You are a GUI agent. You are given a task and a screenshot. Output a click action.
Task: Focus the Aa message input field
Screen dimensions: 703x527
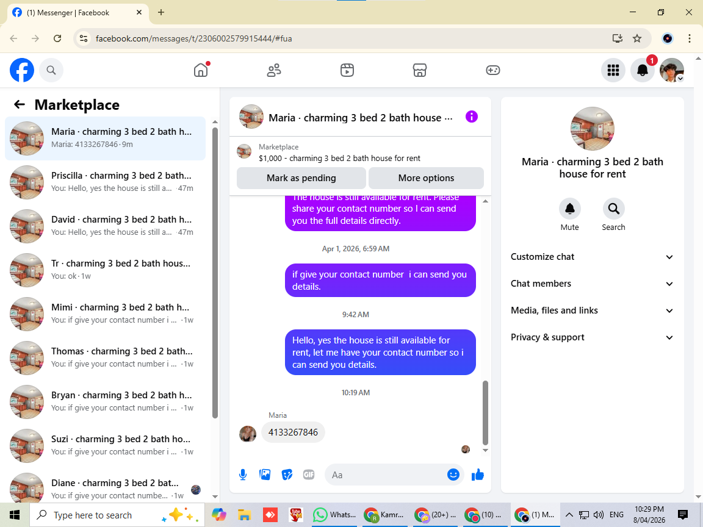click(386, 475)
